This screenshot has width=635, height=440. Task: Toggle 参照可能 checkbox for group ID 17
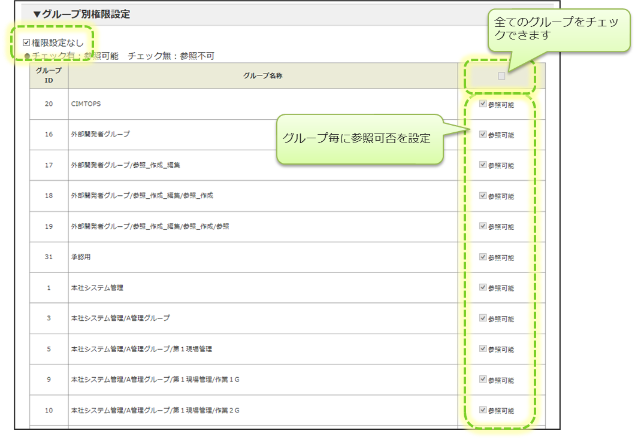point(483,165)
